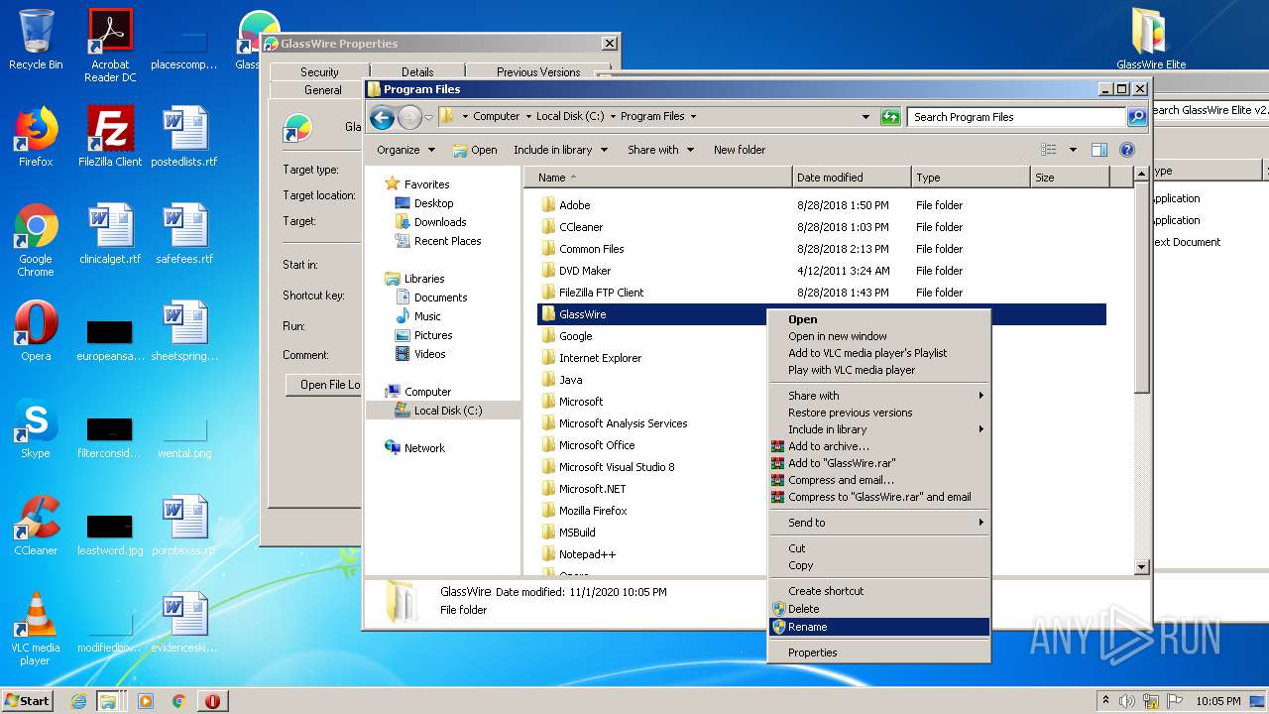Open address bar history dropdown
The height and width of the screenshot is (714, 1269).
point(866,117)
